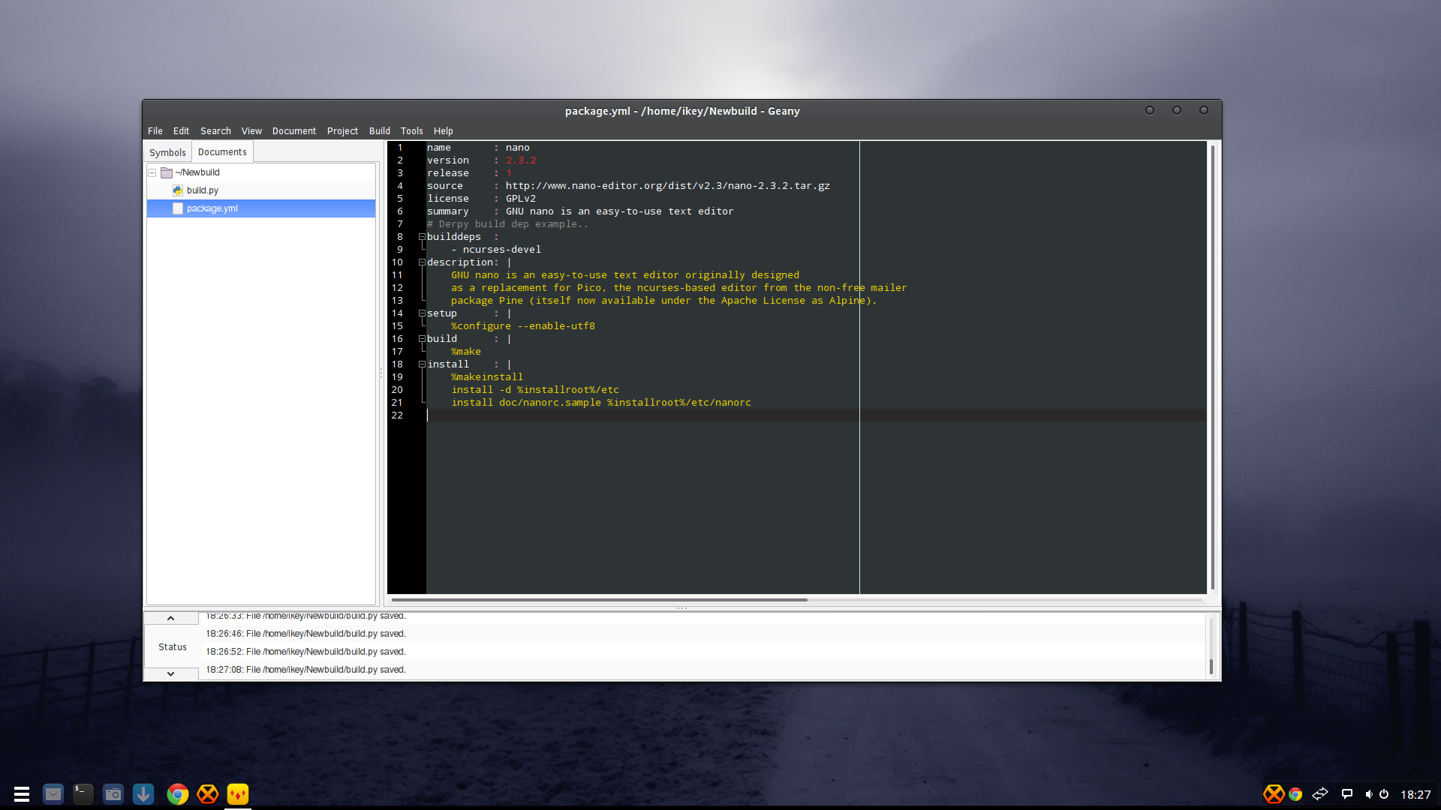The image size is (1441, 810).
Task: Switch to the Symbols sidebar tab
Action: coord(167,152)
